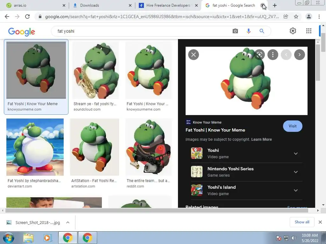
Task: Go to Google homepage via logo
Action: pyautogui.click(x=22, y=31)
